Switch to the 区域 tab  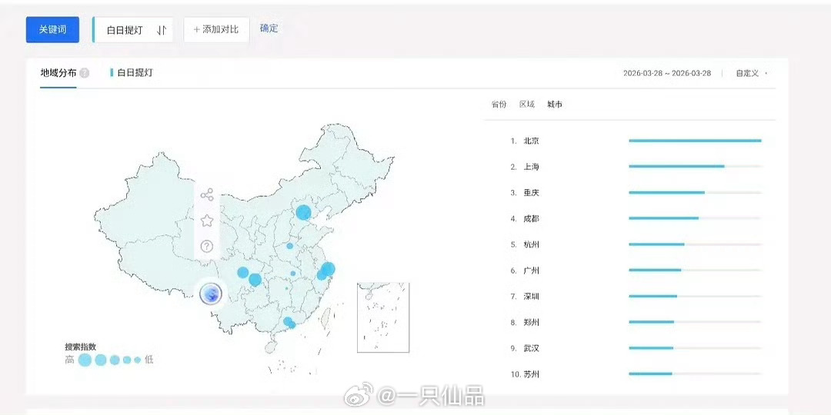pos(527,105)
